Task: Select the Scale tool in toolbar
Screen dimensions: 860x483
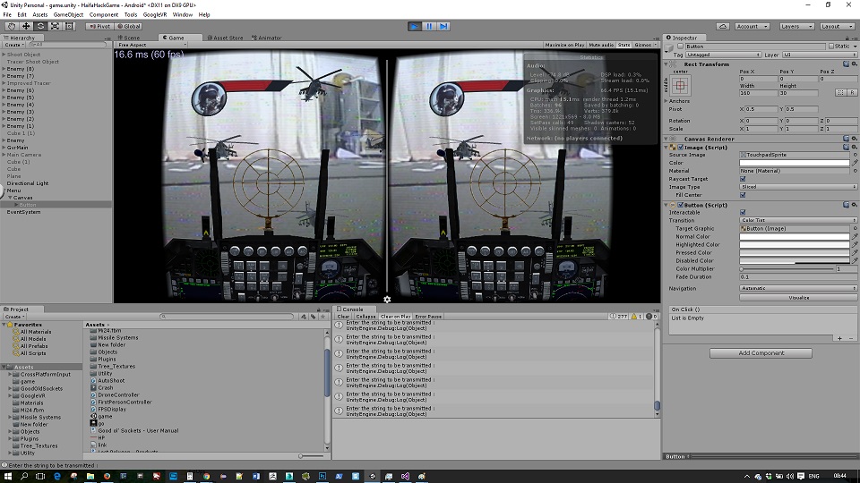Action: pos(55,26)
